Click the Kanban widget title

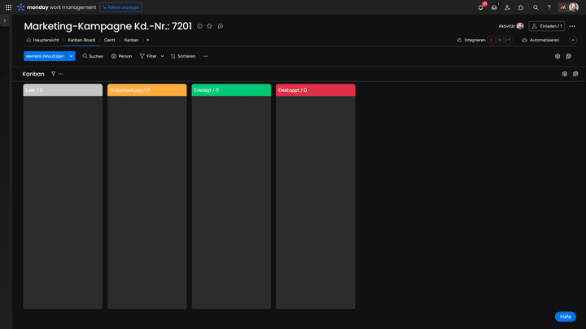point(33,74)
